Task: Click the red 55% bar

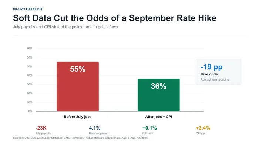Action: (x=78, y=86)
